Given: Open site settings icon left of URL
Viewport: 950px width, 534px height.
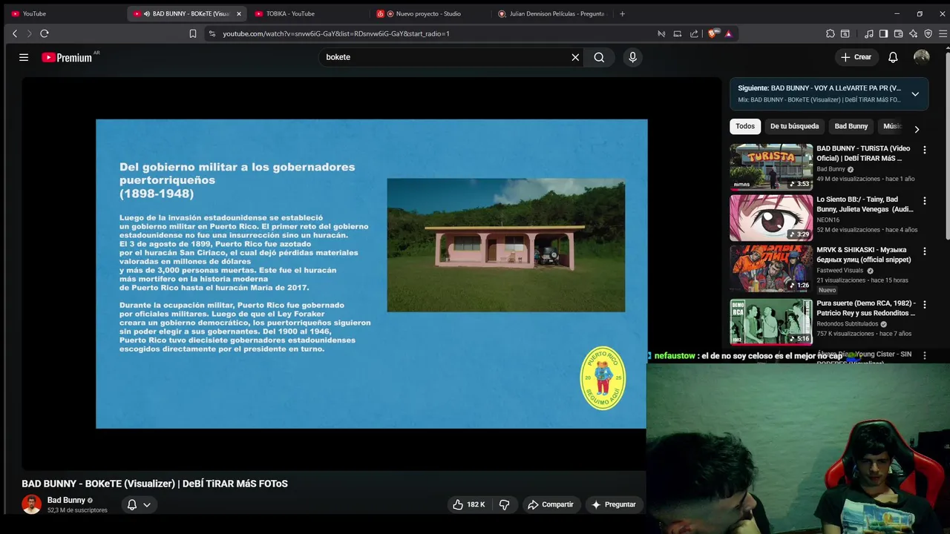Looking at the screenshot, I should pyautogui.click(x=212, y=33).
